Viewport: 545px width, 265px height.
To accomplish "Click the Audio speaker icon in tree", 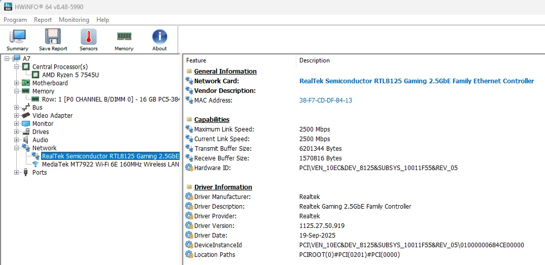I will pyautogui.click(x=26, y=140).
